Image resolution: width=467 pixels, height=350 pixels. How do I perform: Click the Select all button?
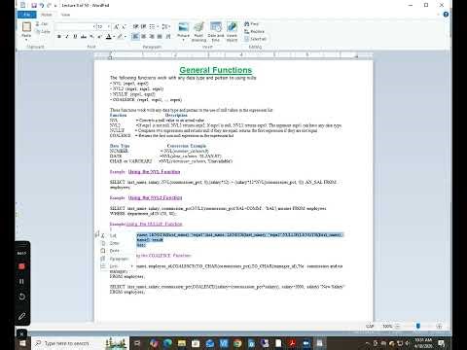pos(255,39)
